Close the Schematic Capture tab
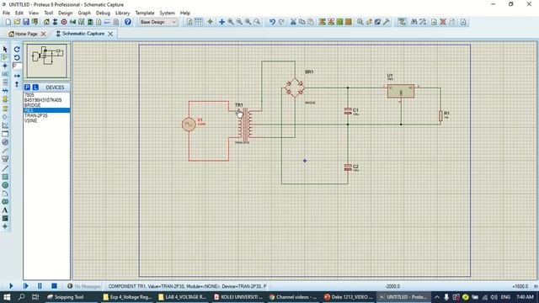This screenshot has width=539, height=303. click(110, 34)
